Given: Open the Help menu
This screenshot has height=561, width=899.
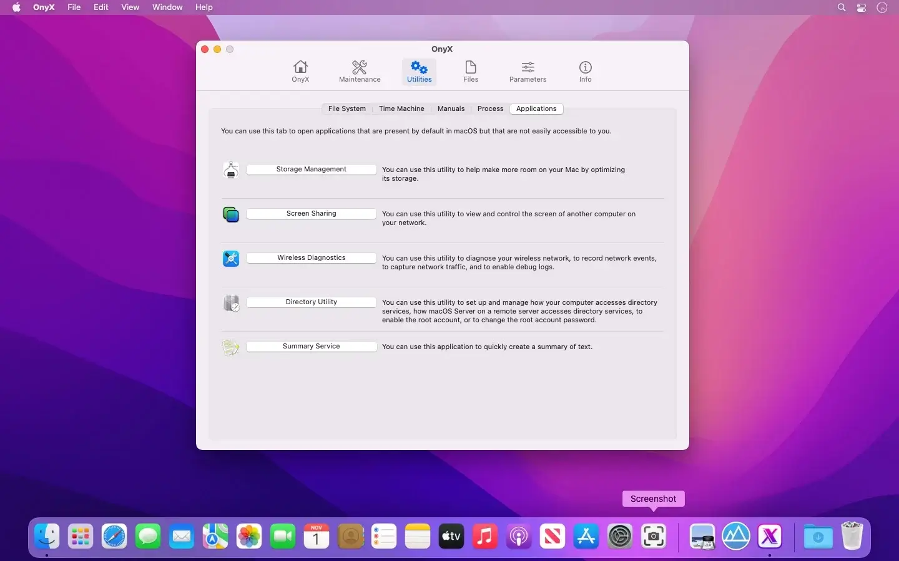Looking at the screenshot, I should pos(204,7).
